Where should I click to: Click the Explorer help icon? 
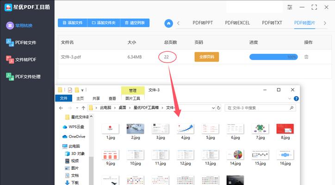pyautogui.click(x=296, y=99)
